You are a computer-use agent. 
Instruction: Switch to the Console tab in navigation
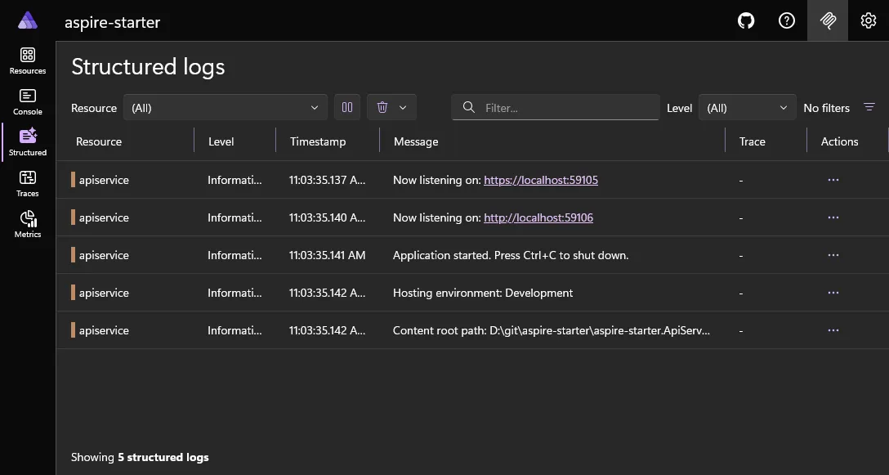point(27,102)
